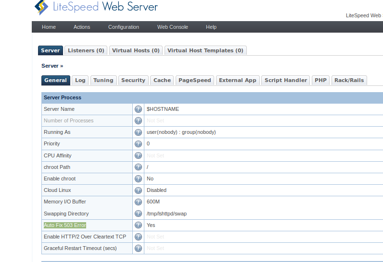Click the Enable chroot label
383x262 pixels.
(60, 179)
